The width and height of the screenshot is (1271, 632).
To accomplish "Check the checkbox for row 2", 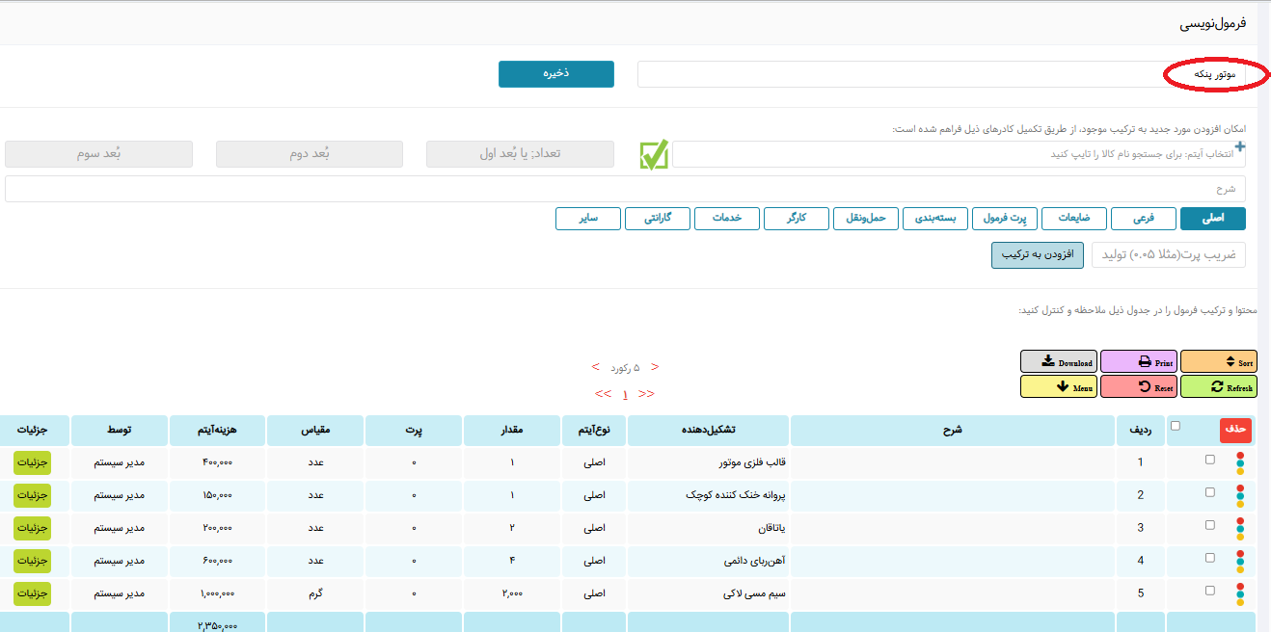I will pos(1210,492).
